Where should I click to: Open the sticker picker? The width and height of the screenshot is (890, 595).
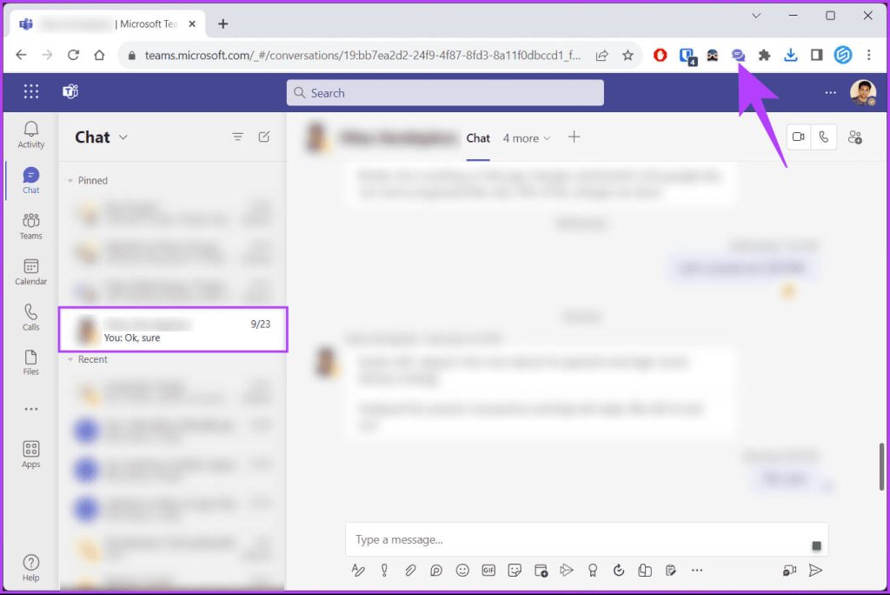515,570
